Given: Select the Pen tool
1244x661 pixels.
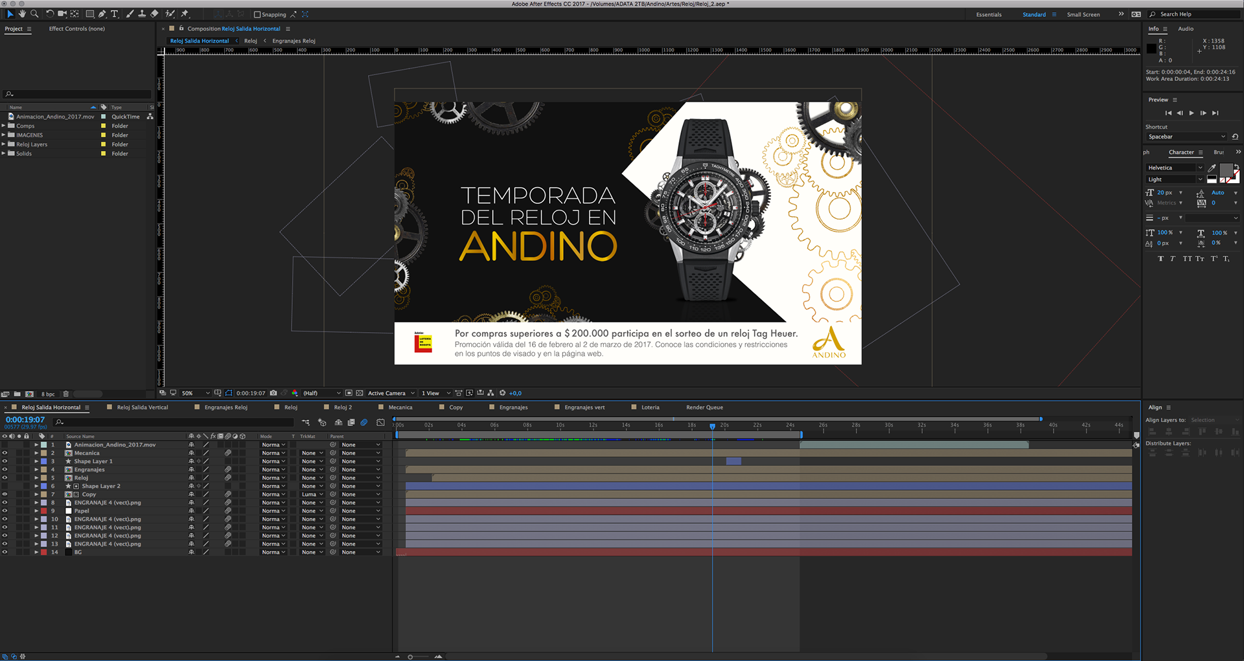Looking at the screenshot, I should click(x=102, y=14).
